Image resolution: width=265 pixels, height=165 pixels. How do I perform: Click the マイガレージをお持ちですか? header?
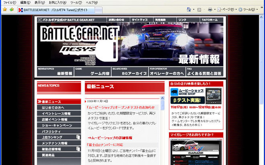[196, 135]
